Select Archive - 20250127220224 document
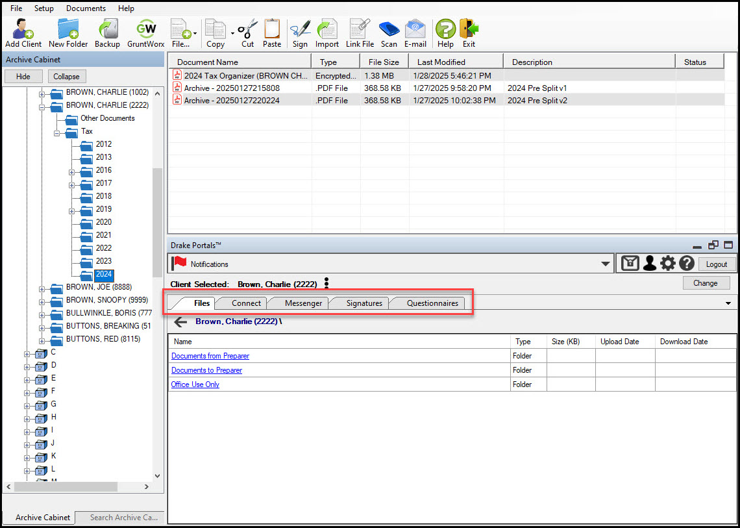The height and width of the screenshot is (528, 740). pos(232,100)
